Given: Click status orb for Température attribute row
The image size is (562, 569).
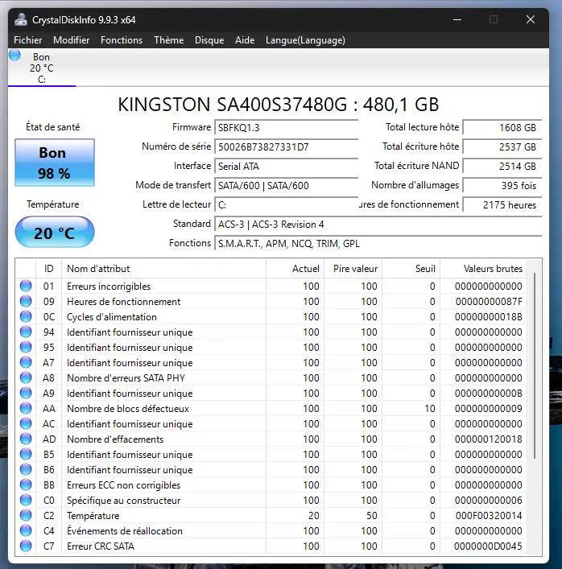Looking at the screenshot, I should coord(26,515).
